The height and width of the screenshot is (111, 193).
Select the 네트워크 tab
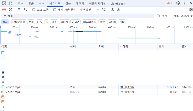(55, 4)
